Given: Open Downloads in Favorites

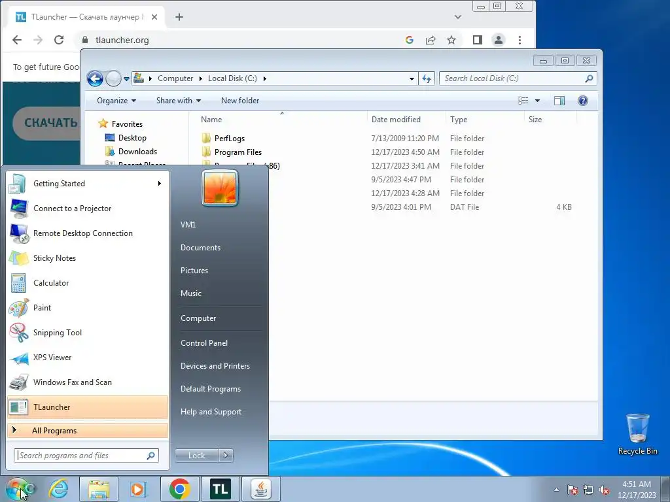Looking at the screenshot, I should click(x=137, y=152).
